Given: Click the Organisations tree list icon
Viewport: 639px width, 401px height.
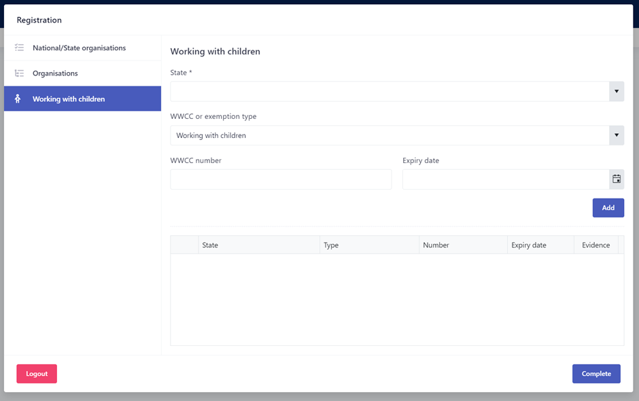Looking at the screenshot, I should (19, 73).
